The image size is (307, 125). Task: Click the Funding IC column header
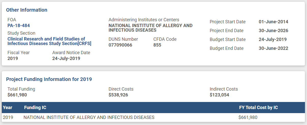(35, 108)
